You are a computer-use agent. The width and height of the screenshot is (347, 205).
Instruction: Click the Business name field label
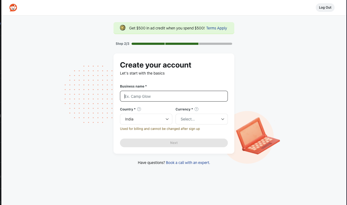tap(133, 86)
